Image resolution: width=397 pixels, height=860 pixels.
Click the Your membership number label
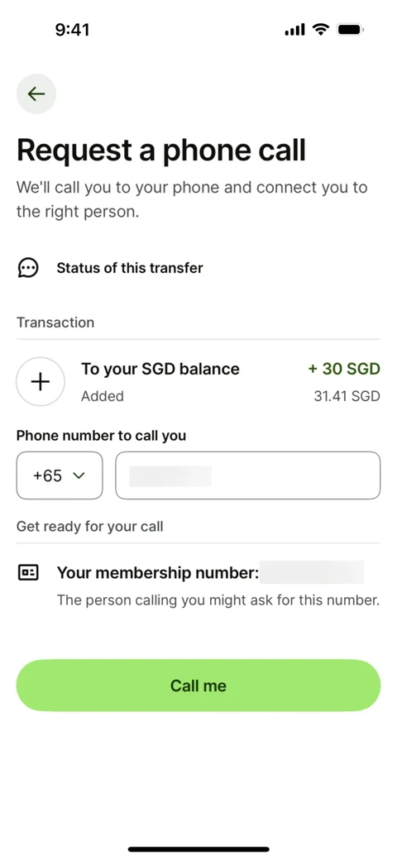click(x=158, y=573)
